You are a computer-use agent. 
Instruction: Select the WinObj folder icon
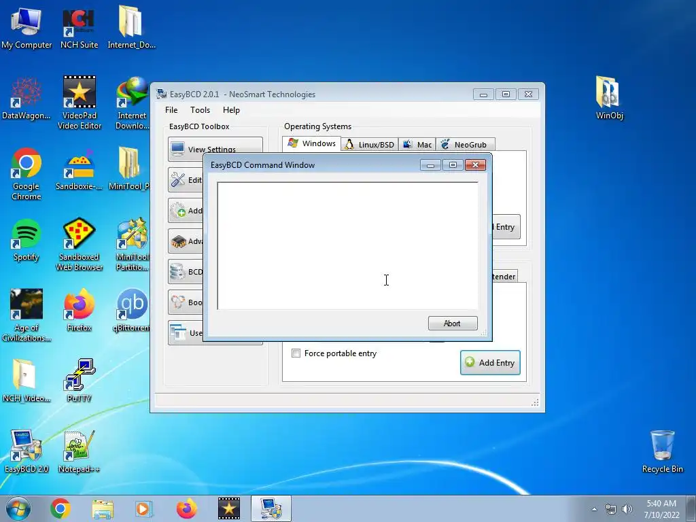point(609,99)
